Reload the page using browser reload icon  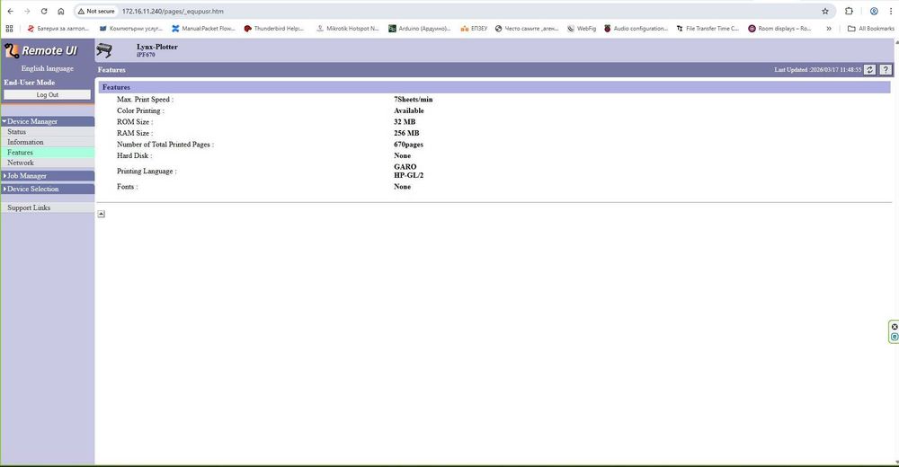click(44, 11)
